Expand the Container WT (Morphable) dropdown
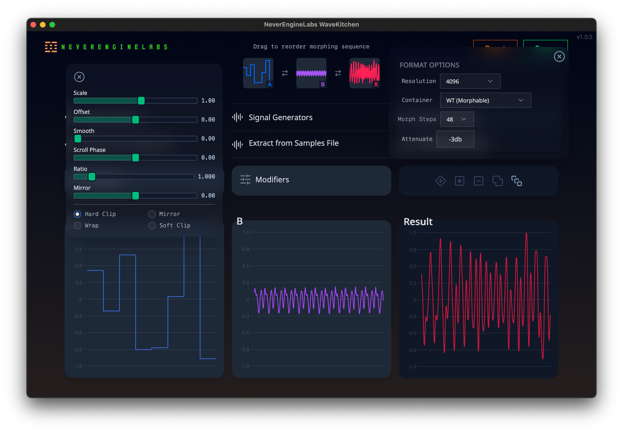The image size is (623, 433). (x=485, y=100)
